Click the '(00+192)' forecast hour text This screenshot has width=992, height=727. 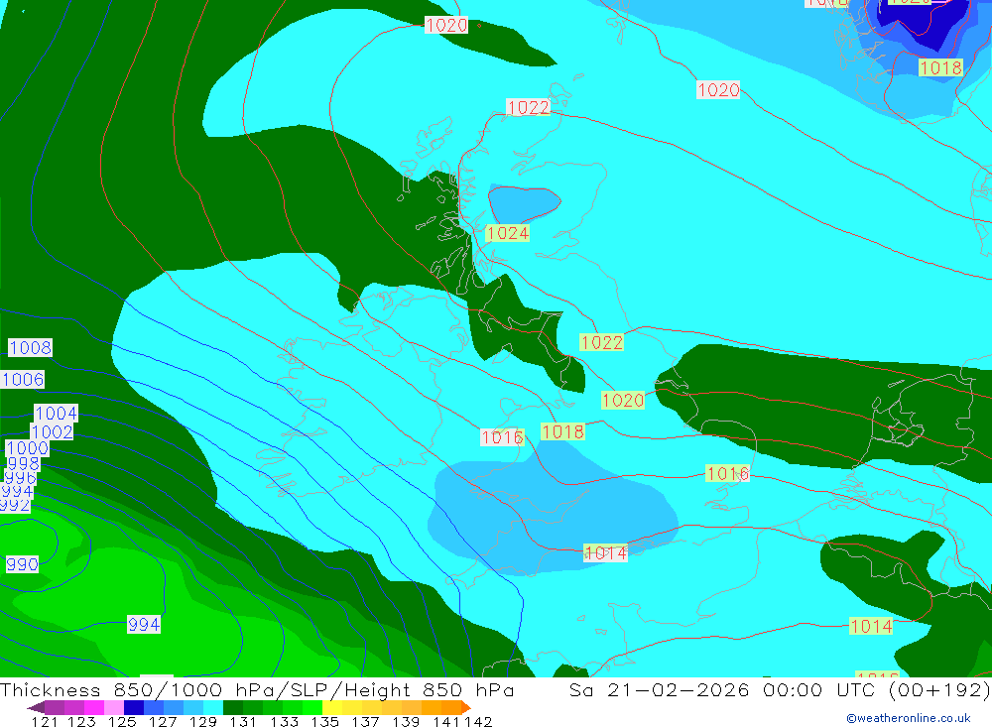pos(939,689)
